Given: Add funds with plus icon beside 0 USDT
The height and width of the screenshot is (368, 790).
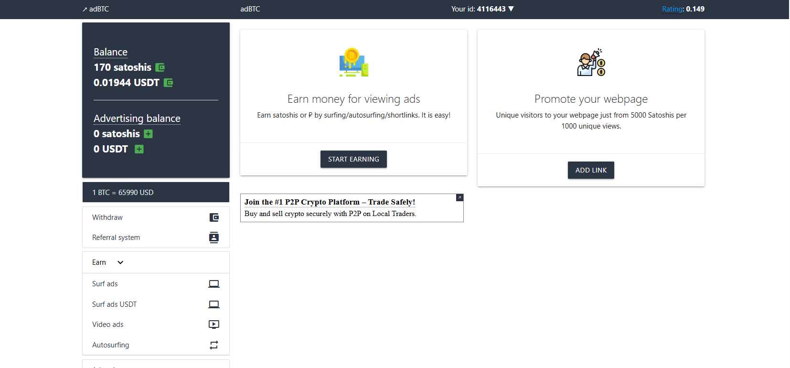Looking at the screenshot, I should coord(139,149).
